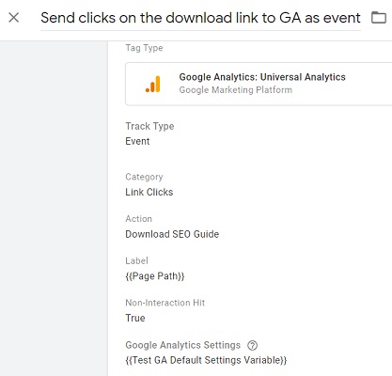Select the True non-interaction value

[x=135, y=318]
